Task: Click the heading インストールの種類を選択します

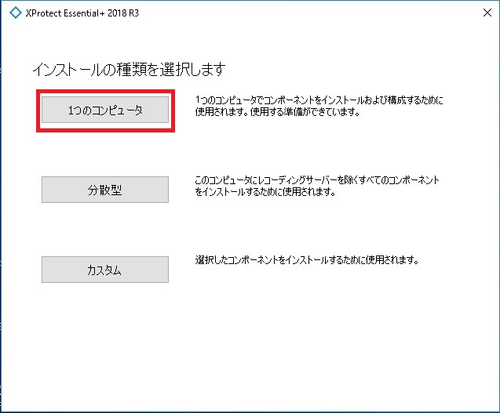Action: [130, 69]
